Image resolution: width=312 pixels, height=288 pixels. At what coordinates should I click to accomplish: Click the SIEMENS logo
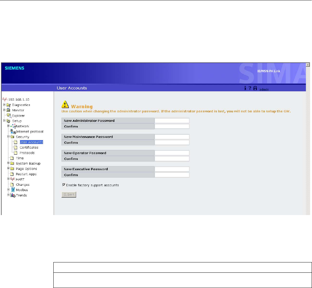[15, 68]
